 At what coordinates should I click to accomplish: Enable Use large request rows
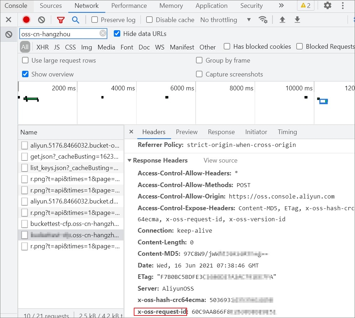[x=25, y=60]
